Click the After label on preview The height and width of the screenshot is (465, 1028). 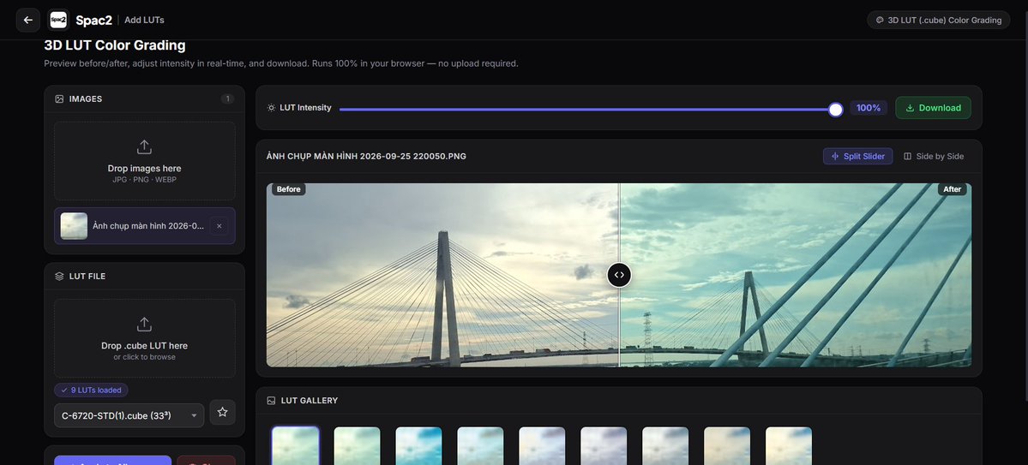[952, 189]
